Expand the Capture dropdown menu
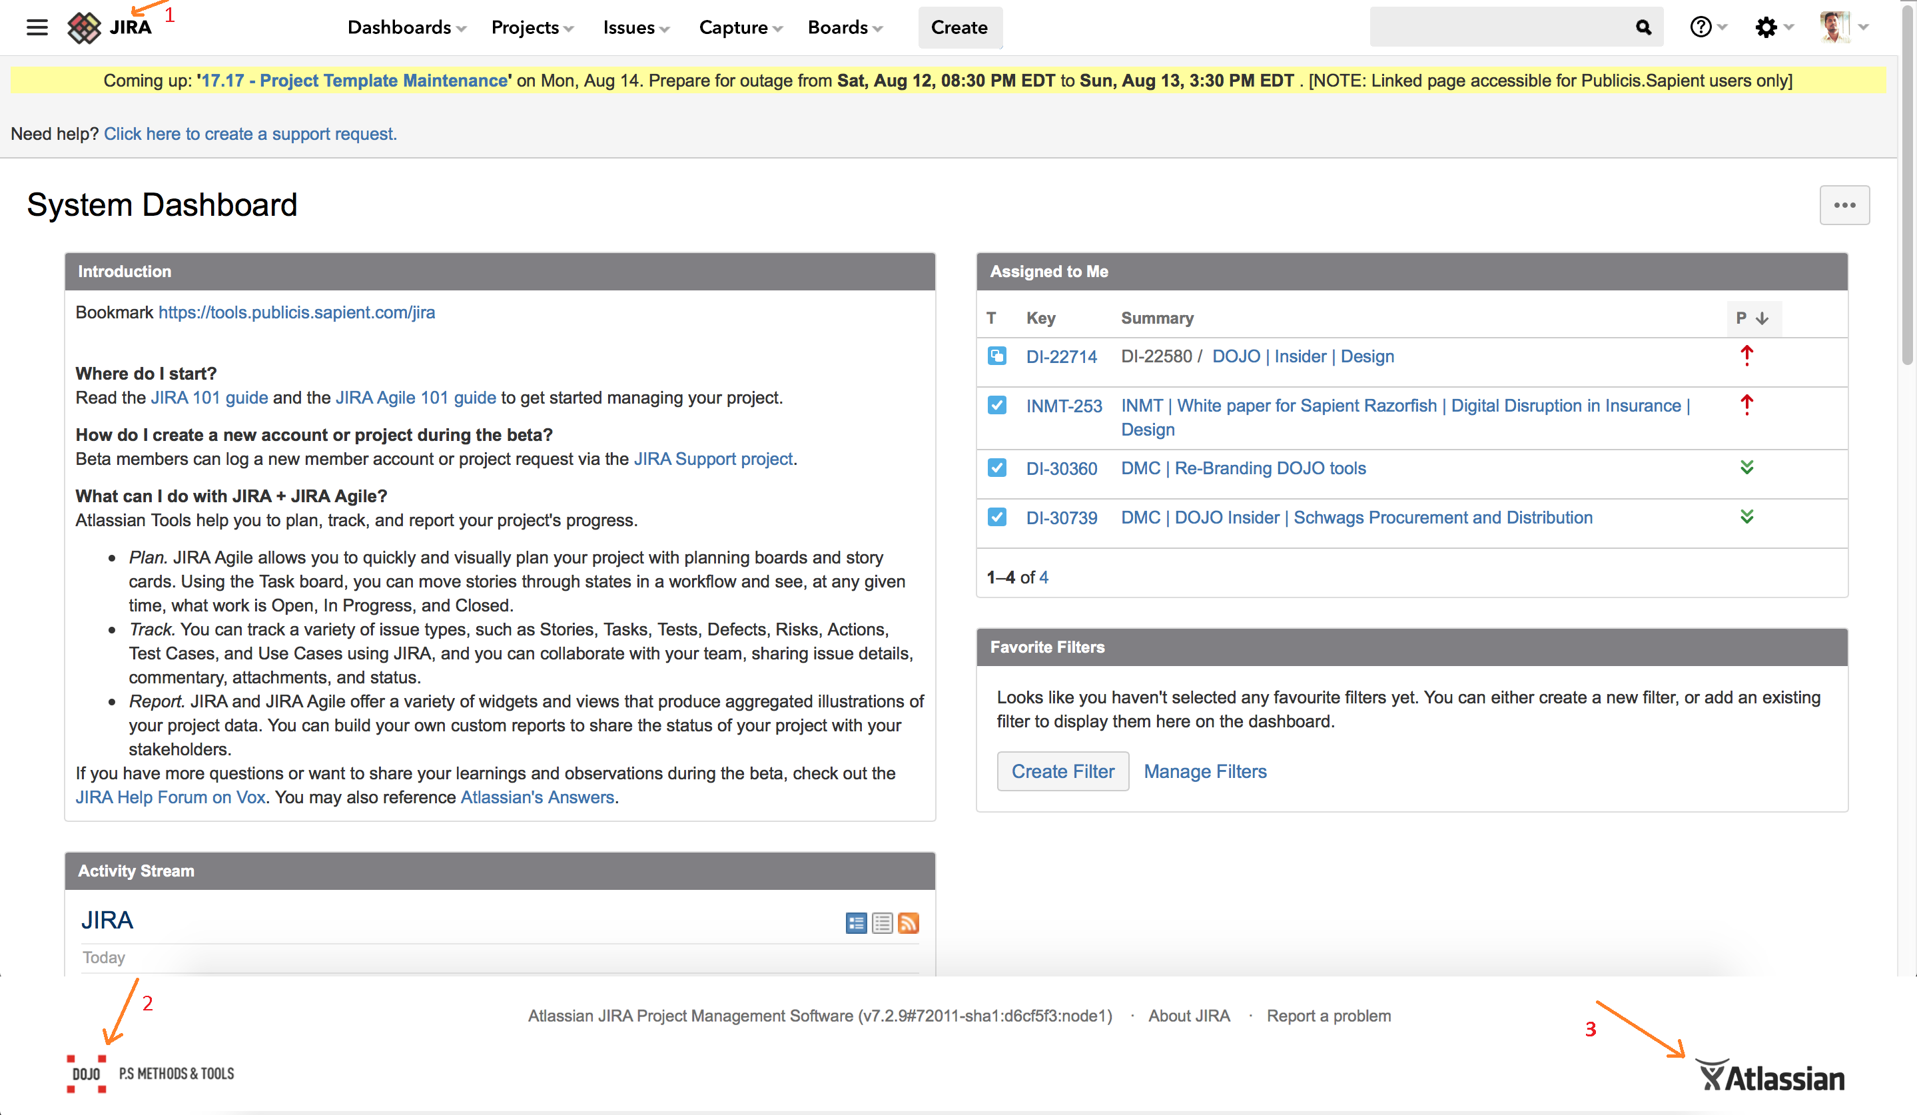 [741, 27]
